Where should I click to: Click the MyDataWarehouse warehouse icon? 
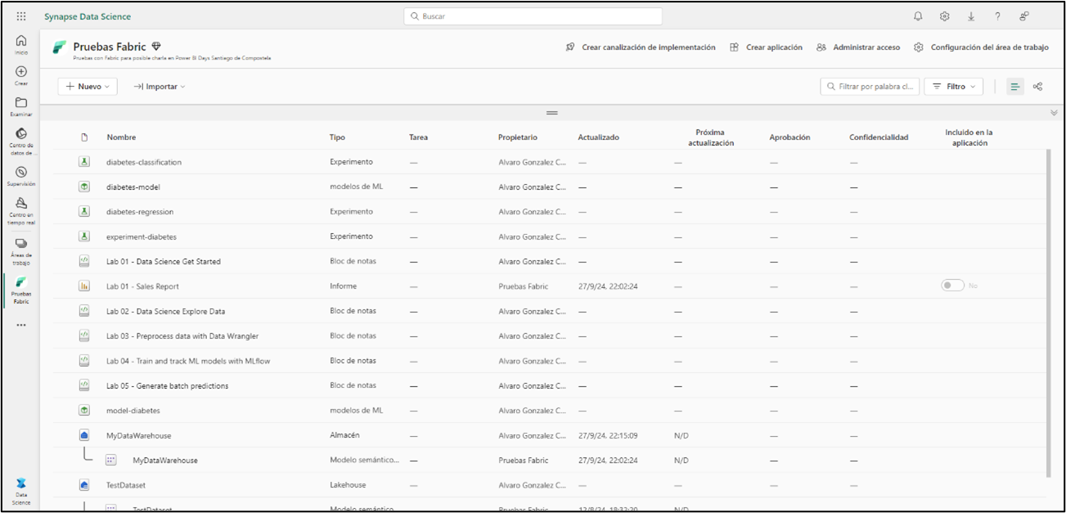(83, 435)
